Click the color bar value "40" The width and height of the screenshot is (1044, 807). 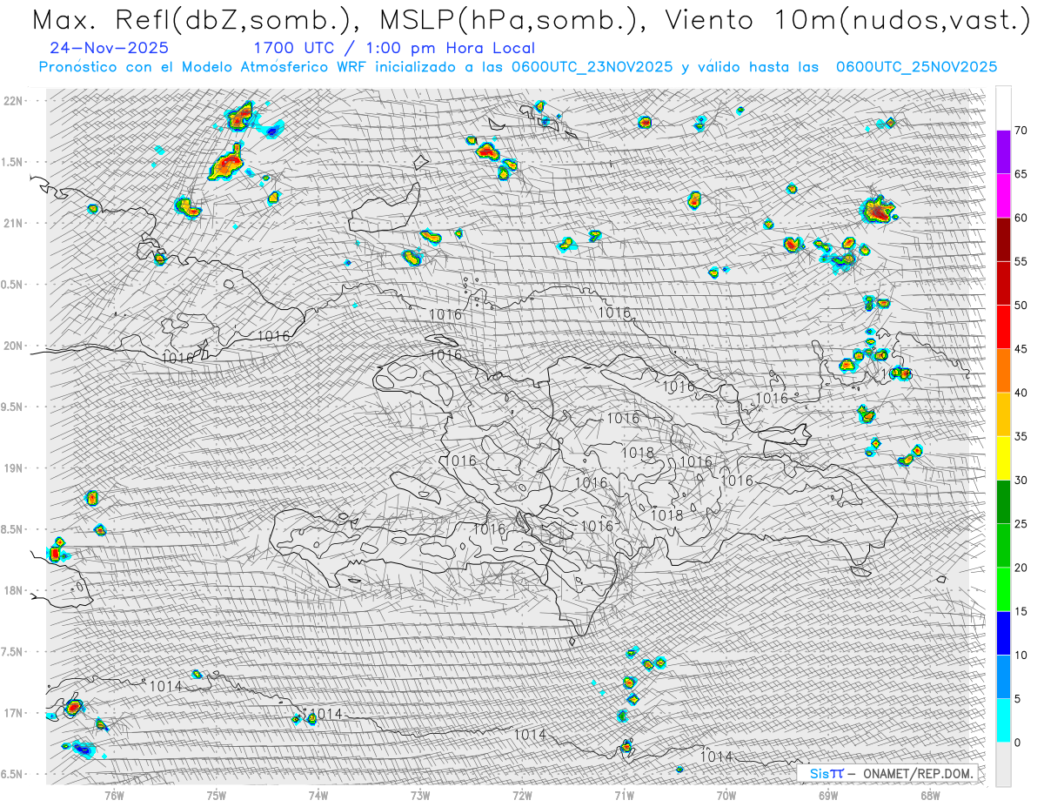pyautogui.click(x=1021, y=393)
